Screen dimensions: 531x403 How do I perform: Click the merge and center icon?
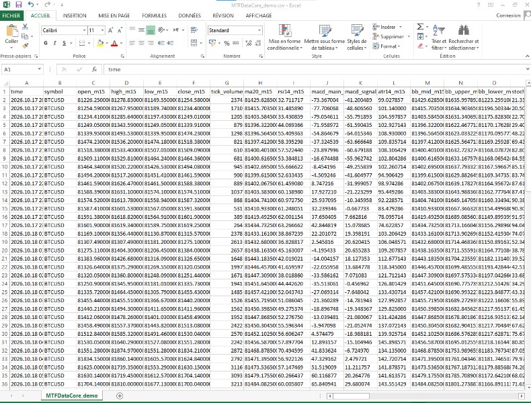pyautogui.click(x=194, y=43)
